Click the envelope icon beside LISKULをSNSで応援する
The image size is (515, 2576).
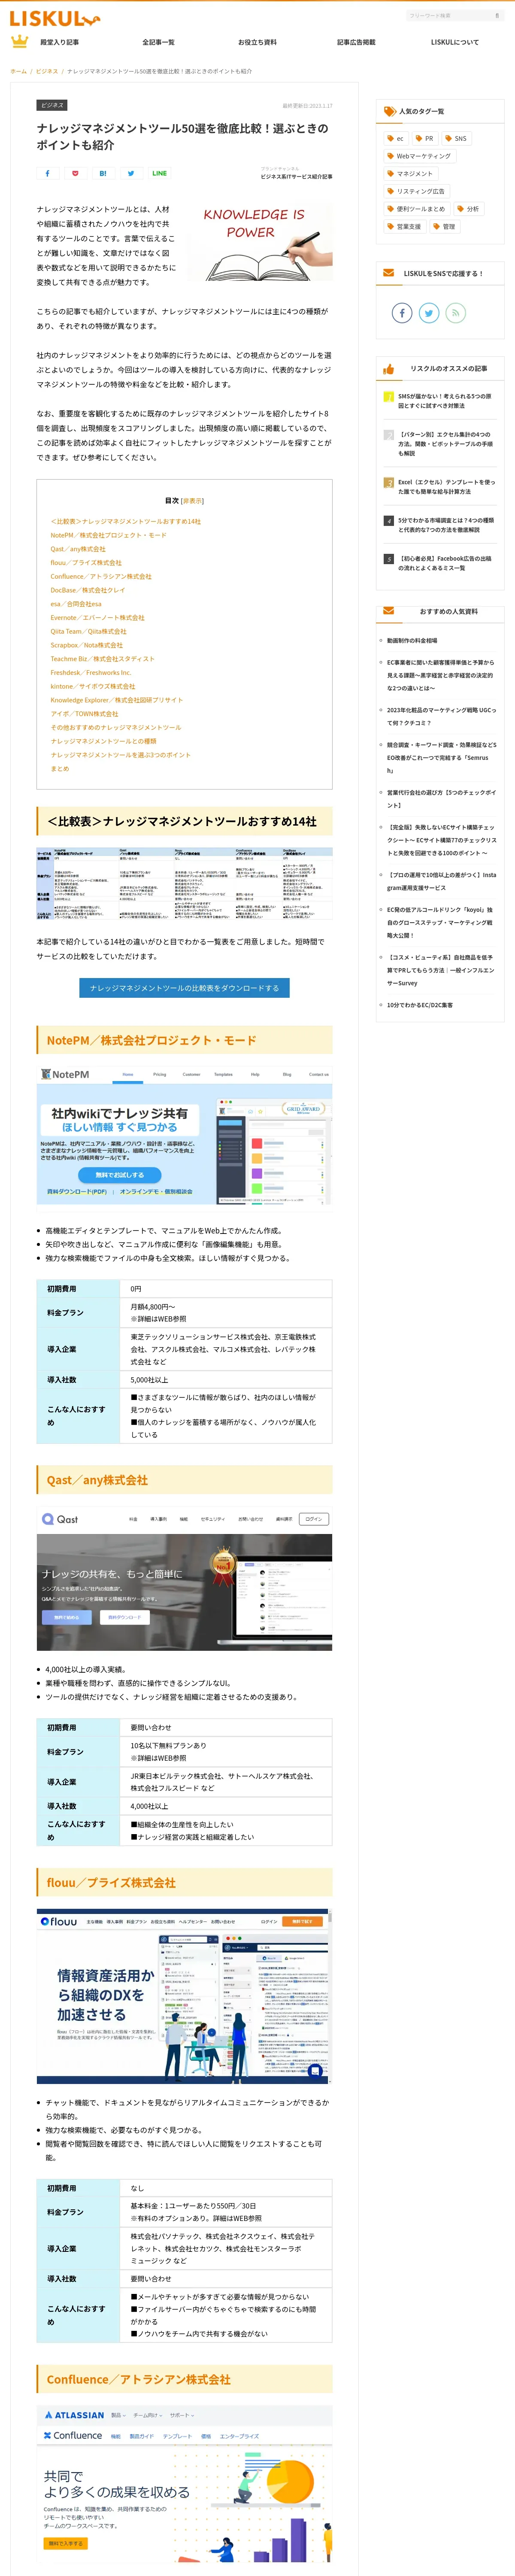[389, 272]
